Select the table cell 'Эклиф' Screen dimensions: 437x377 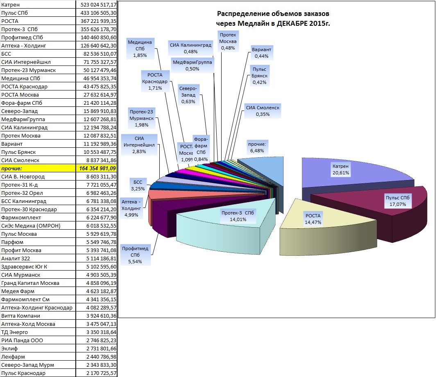[38, 349]
